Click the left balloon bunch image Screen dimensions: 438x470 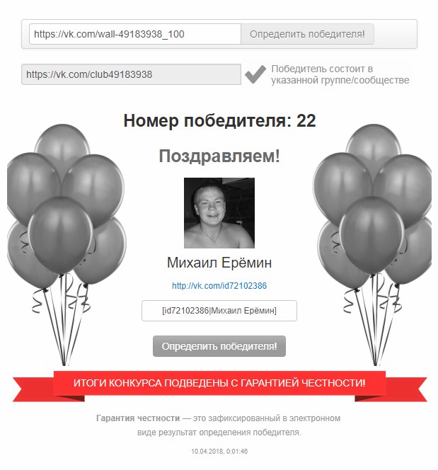[x=67, y=244]
